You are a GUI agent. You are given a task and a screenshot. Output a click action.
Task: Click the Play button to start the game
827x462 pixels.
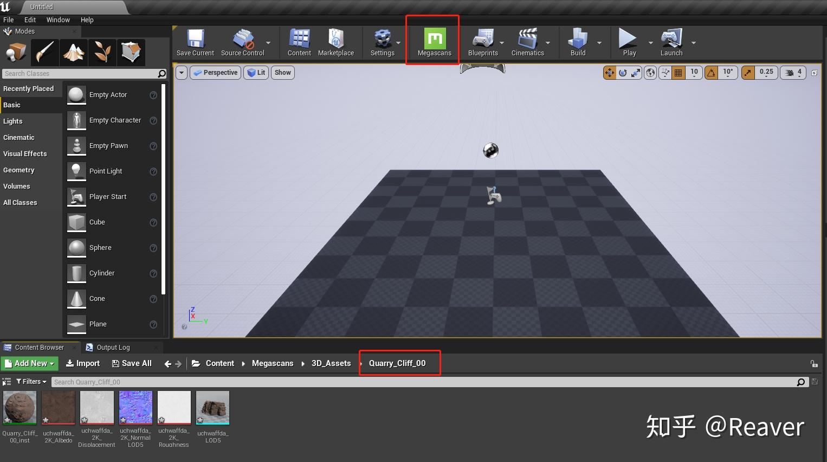pyautogui.click(x=628, y=42)
